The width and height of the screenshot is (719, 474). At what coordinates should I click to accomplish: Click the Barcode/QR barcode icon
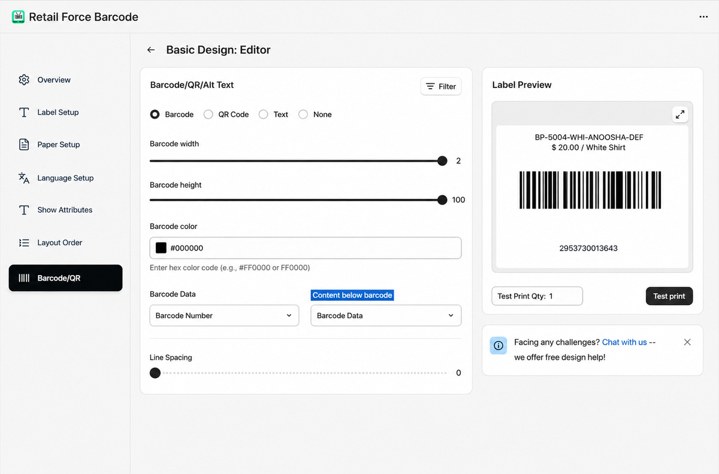point(24,278)
